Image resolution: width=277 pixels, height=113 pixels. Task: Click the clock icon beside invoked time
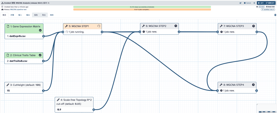pos(2,7)
